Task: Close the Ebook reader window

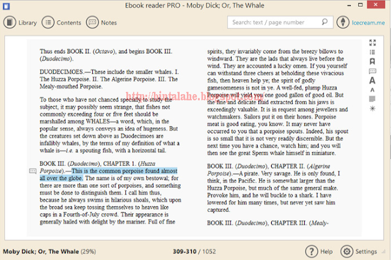Action: [x=376, y=4]
